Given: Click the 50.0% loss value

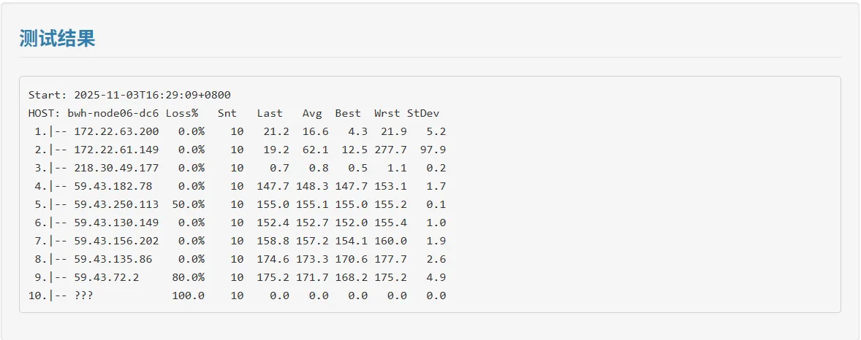Looking at the screenshot, I should pos(189,204).
